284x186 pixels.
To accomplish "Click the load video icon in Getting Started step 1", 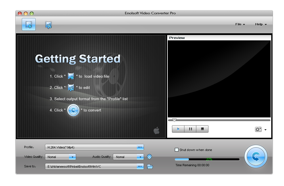I will pos(71,76).
